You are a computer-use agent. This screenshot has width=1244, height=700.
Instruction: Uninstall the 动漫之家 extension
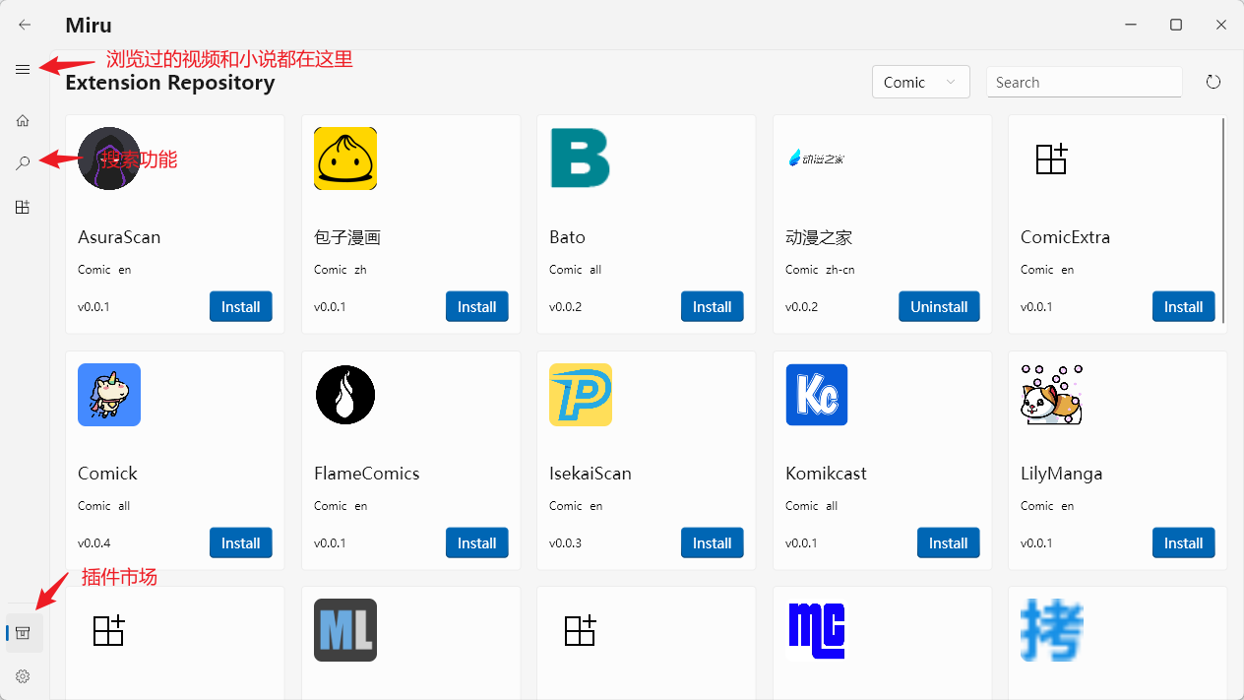[x=938, y=306]
